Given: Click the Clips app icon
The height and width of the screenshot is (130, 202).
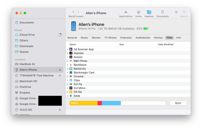Looking at the screenshot, I should point(71,80).
